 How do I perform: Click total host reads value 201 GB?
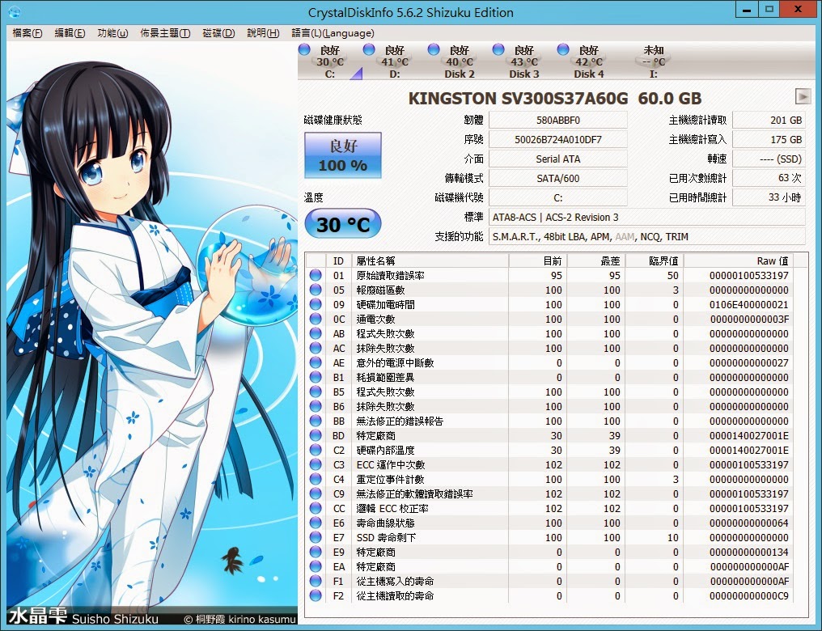tap(769, 120)
